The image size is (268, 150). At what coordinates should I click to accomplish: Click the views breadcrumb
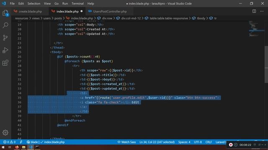click(36, 18)
